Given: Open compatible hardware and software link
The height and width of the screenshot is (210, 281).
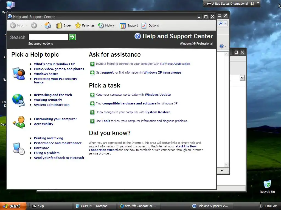Looking at the screenshot, I should click(x=129, y=103).
